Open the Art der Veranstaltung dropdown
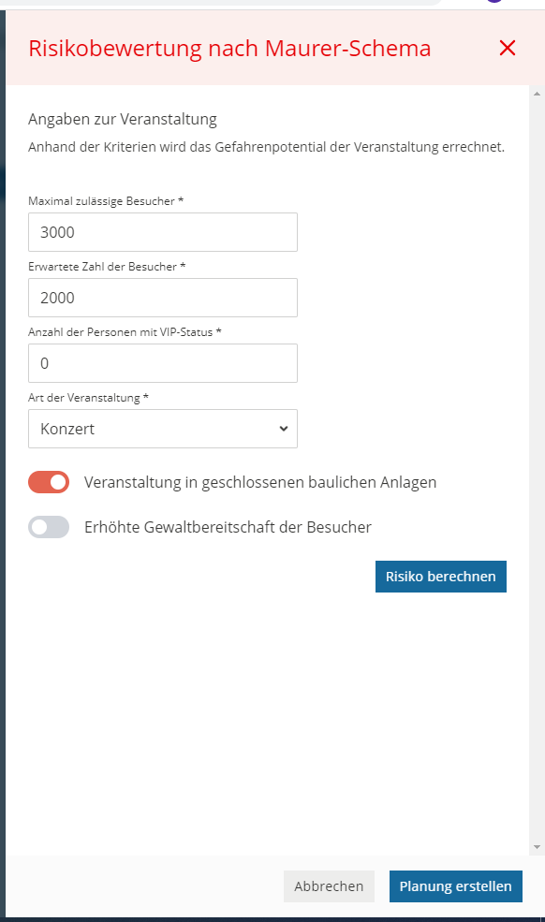The height and width of the screenshot is (922, 545). click(x=163, y=429)
